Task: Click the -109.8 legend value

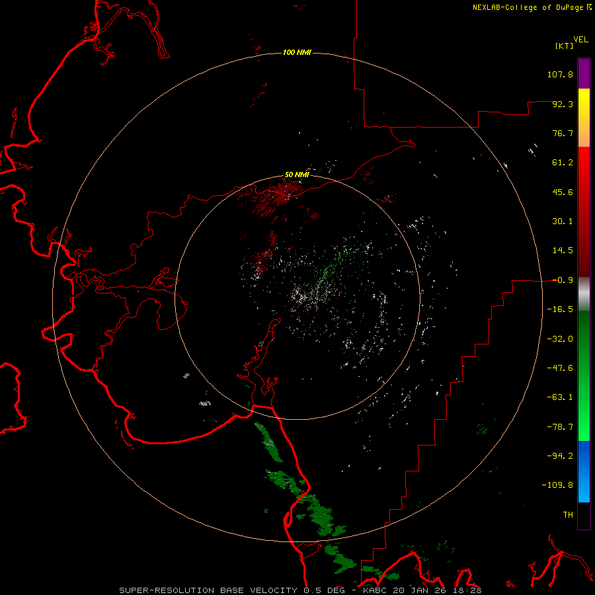Action: tap(557, 485)
